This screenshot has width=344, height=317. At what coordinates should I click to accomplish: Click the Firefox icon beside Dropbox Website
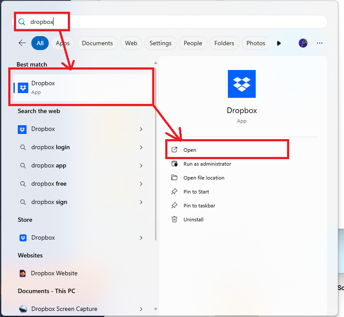pyautogui.click(x=23, y=274)
